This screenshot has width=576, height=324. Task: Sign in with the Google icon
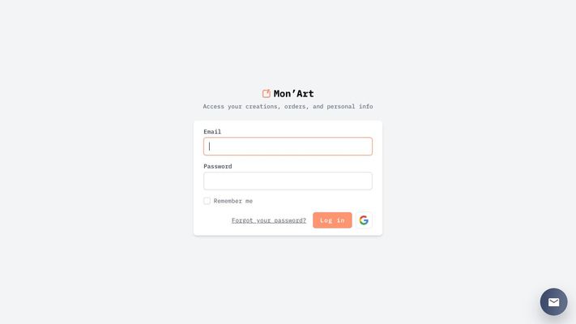[x=364, y=220]
